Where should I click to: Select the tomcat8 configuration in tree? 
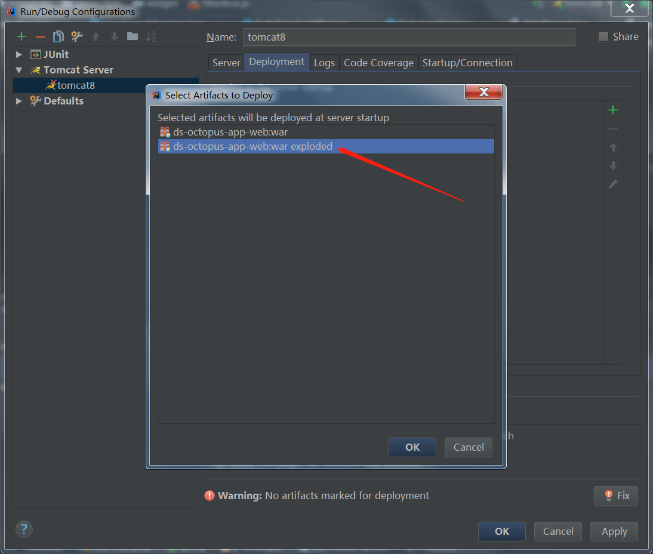tap(106, 85)
